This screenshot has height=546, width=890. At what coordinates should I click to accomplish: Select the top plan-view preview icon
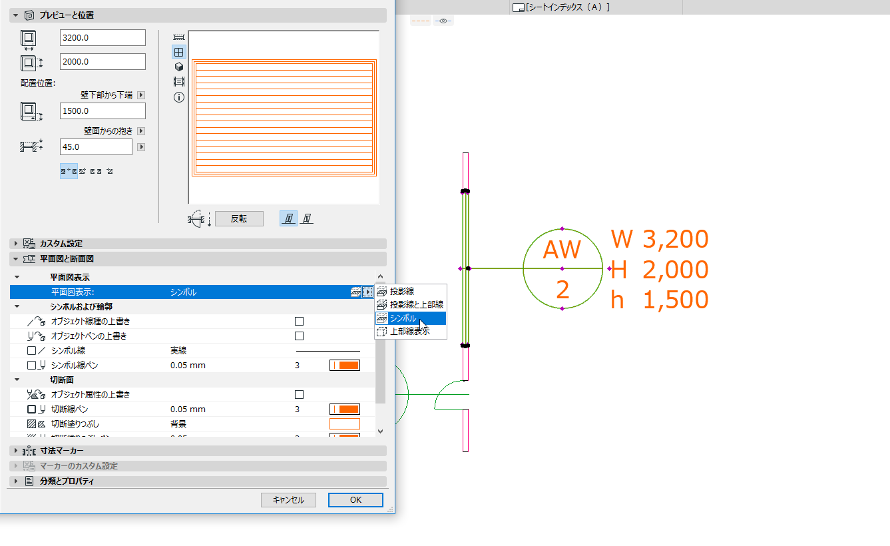click(178, 37)
